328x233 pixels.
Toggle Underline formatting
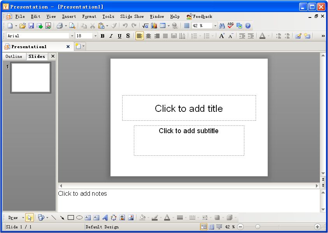[120, 36]
